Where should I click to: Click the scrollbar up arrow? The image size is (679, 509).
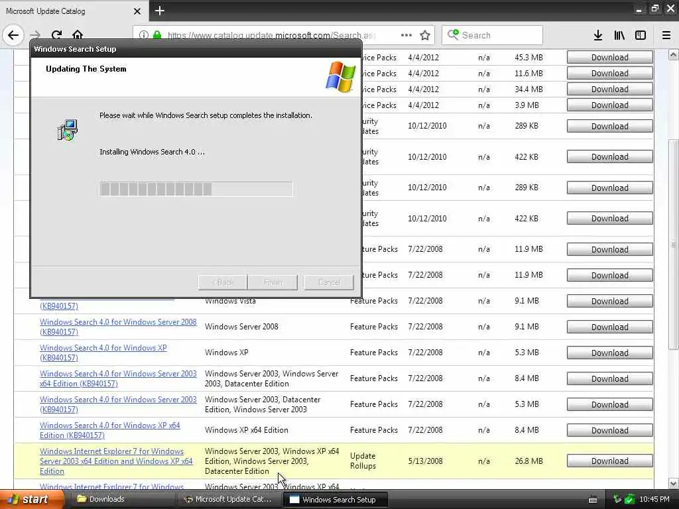point(673,54)
